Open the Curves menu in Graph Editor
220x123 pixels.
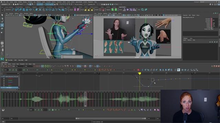[14, 64]
